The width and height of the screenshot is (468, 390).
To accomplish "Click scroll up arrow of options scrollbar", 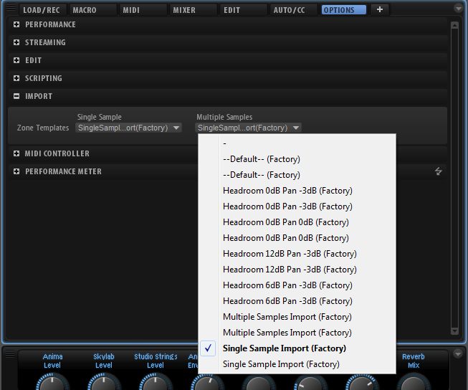I will coord(454,25).
